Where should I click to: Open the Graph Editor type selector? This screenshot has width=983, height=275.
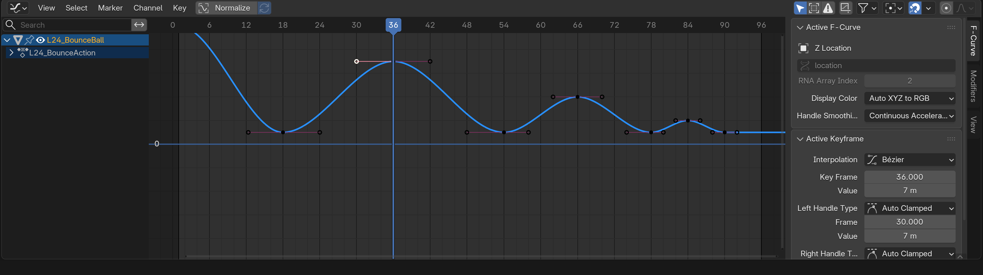[x=18, y=8]
